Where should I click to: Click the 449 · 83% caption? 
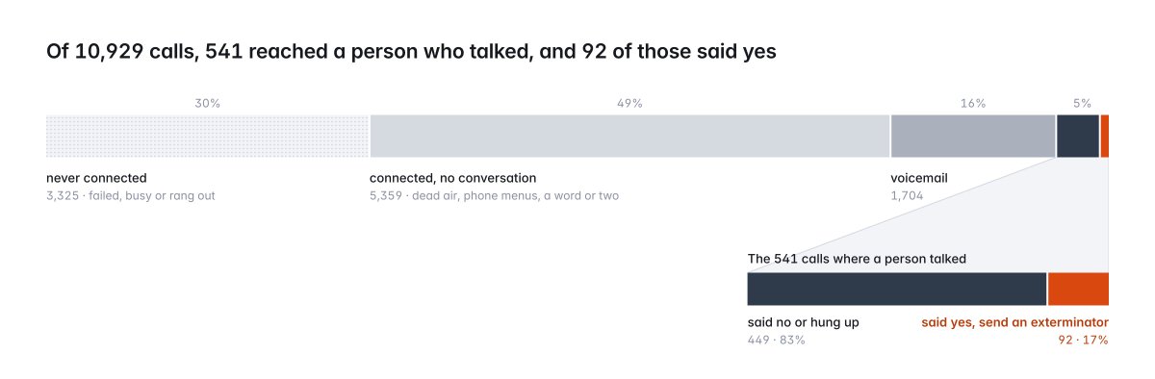[x=776, y=340]
